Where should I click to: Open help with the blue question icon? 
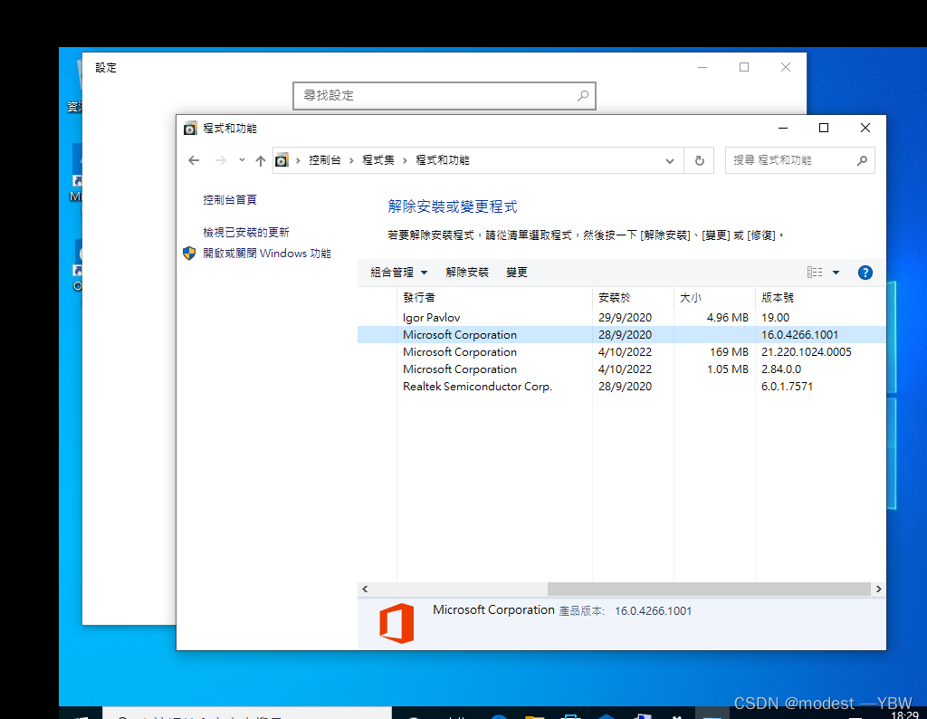865,273
